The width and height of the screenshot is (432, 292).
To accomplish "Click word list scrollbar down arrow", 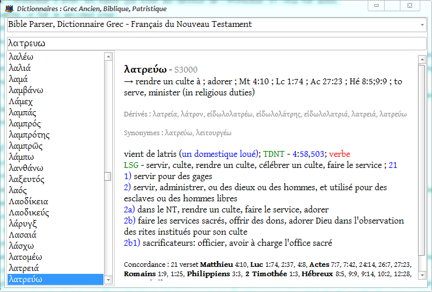I will tap(108, 280).
